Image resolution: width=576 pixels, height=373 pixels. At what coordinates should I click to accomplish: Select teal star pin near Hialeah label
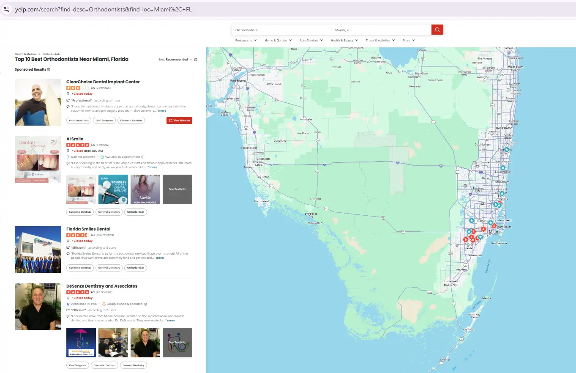tap(472, 220)
